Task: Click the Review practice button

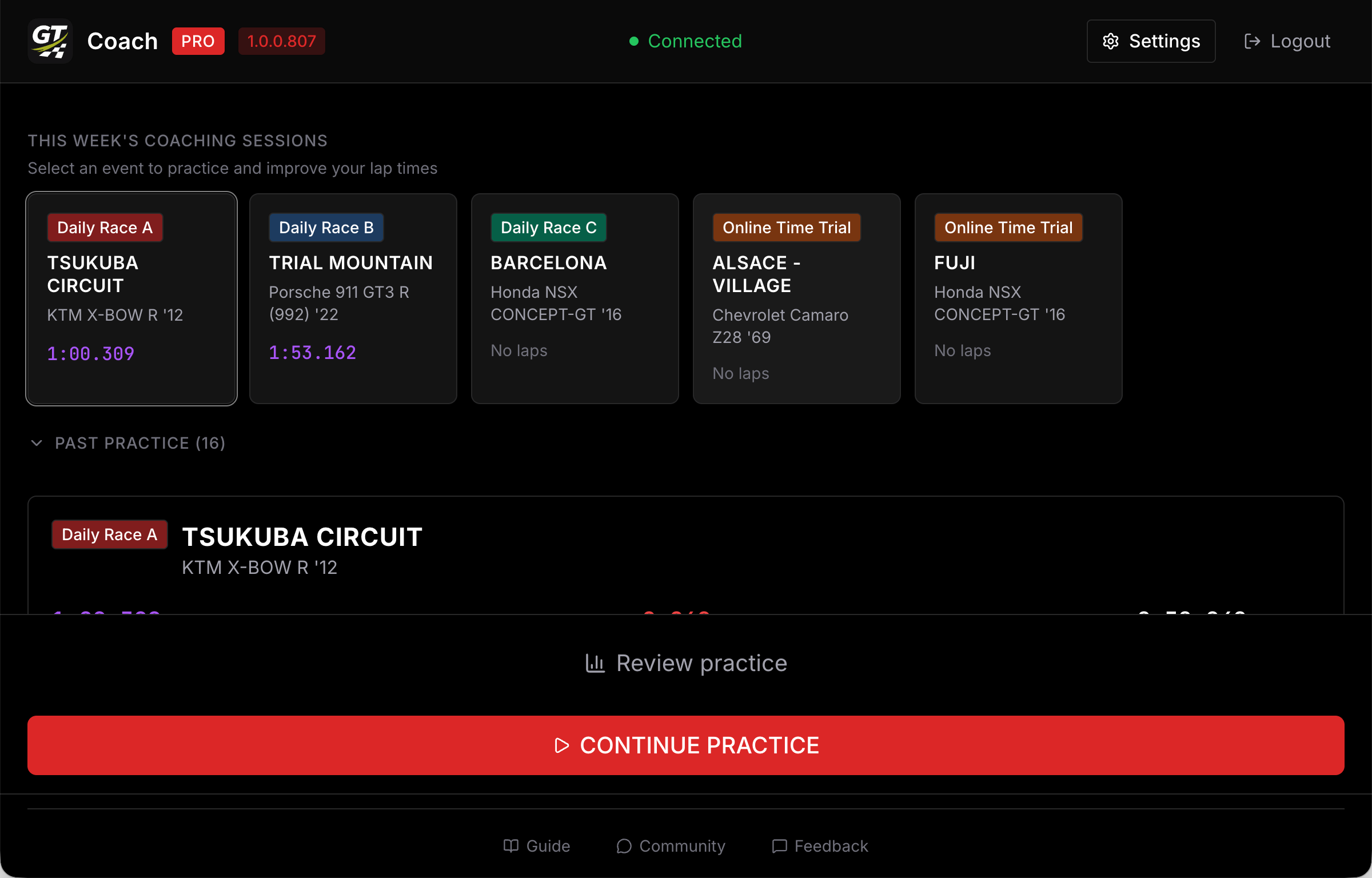Action: [x=686, y=663]
